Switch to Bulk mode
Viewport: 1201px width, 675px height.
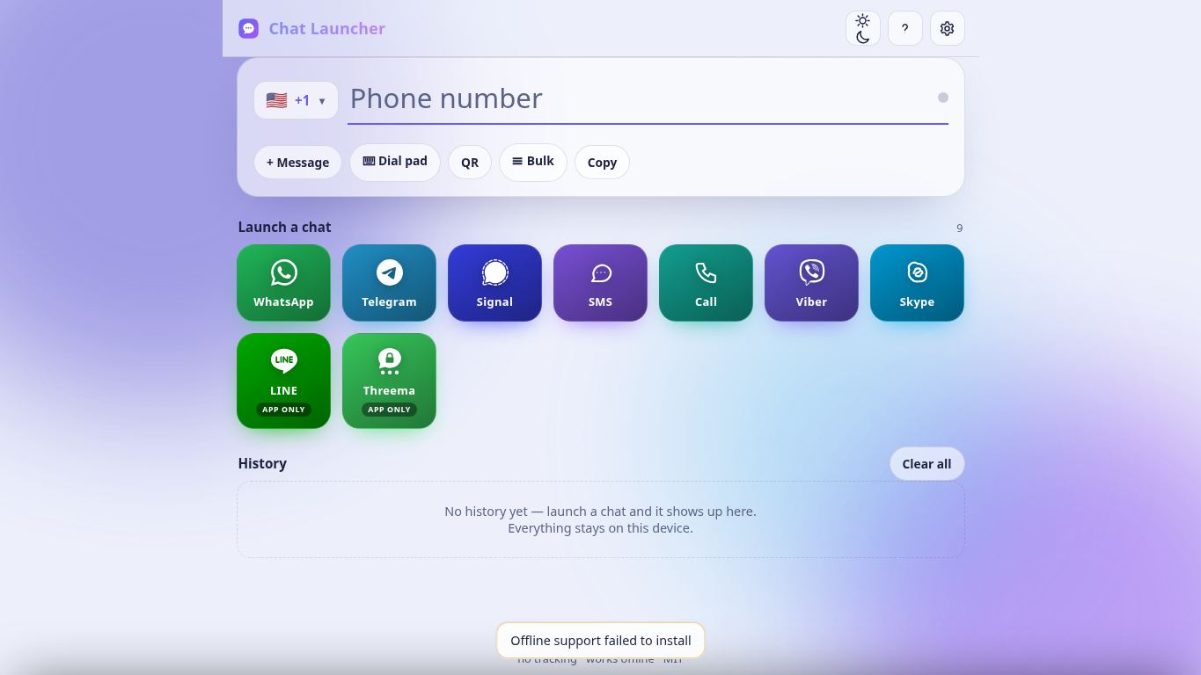[x=533, y=163]
